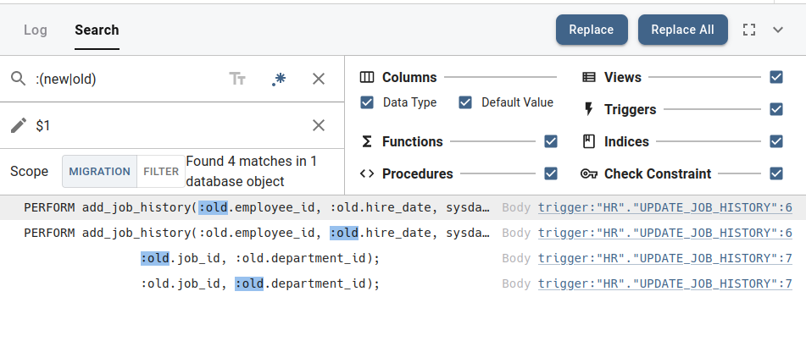806x341 pixels.
Task: Click the Replace All button
Action: (682, 30)
